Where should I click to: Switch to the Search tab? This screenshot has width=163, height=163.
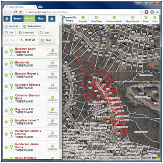(18, 18)
